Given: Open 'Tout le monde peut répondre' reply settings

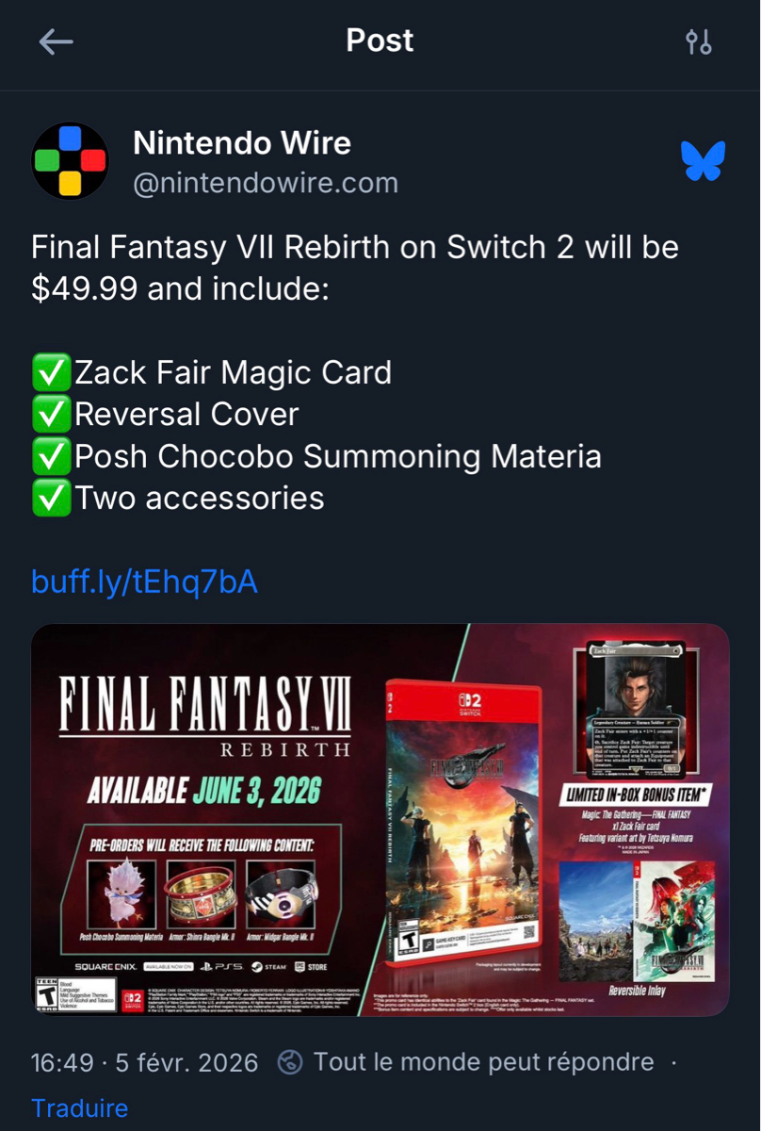Looking at the screenshot, I should pos(483,1062).
